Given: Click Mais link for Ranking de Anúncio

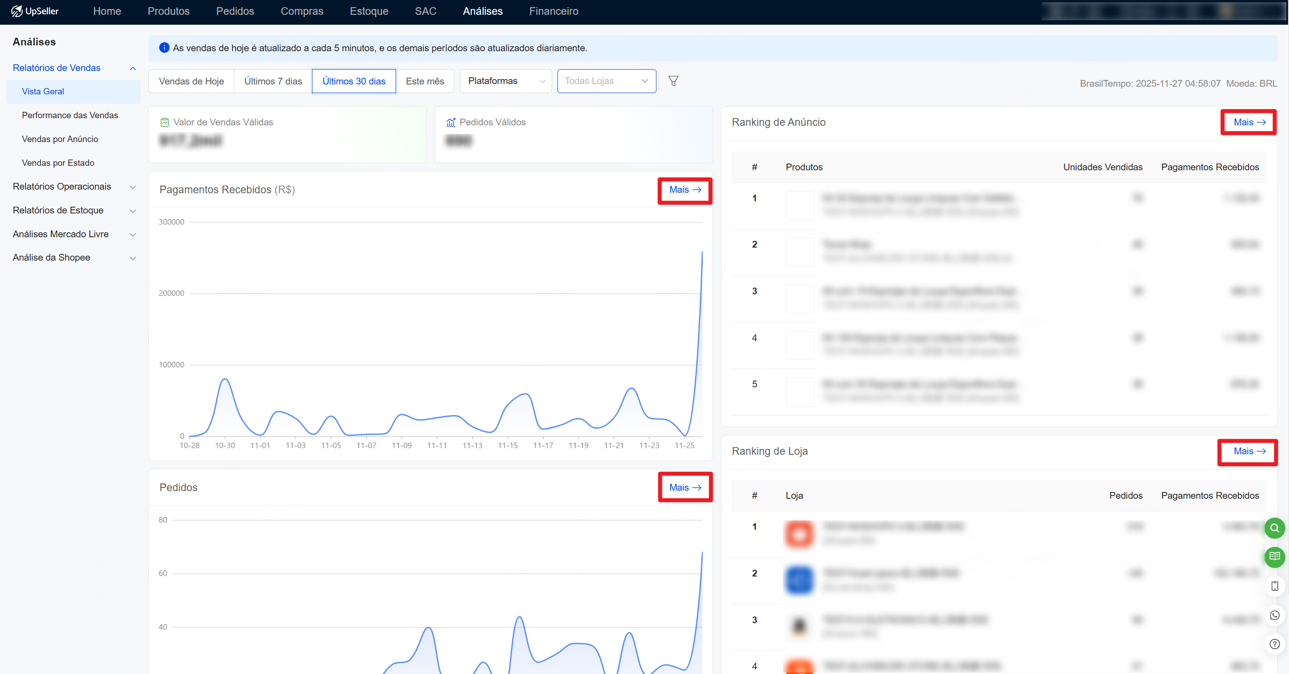Looking at the screenshot, I should 1249,123.
